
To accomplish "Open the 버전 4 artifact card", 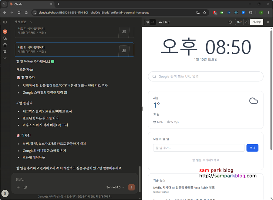I will 74,32.
